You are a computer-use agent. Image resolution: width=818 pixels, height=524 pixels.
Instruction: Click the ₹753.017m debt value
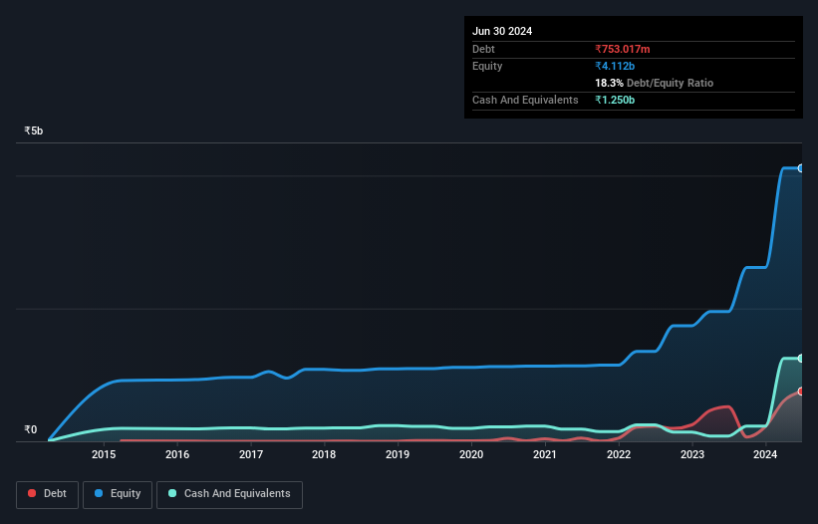tap(623, 49)
